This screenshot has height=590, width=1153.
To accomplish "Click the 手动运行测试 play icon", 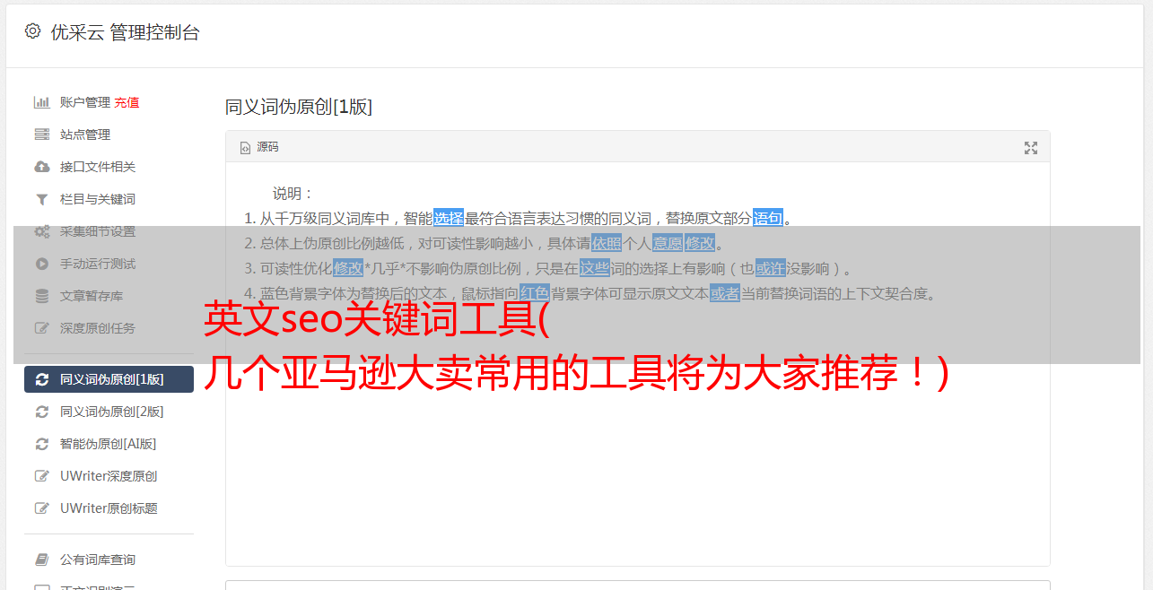I will click(x=41, y=264).
